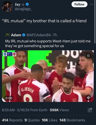Play the quoted Arsenal celebration video

(48, 76)
